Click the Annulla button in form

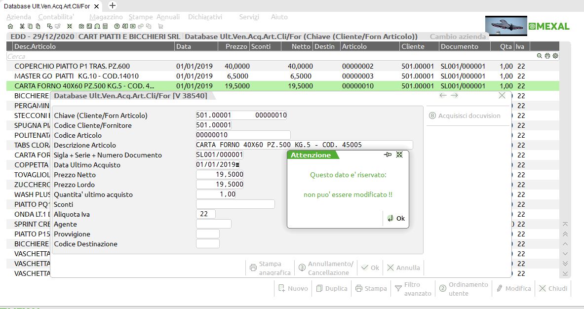pos(403,268)
